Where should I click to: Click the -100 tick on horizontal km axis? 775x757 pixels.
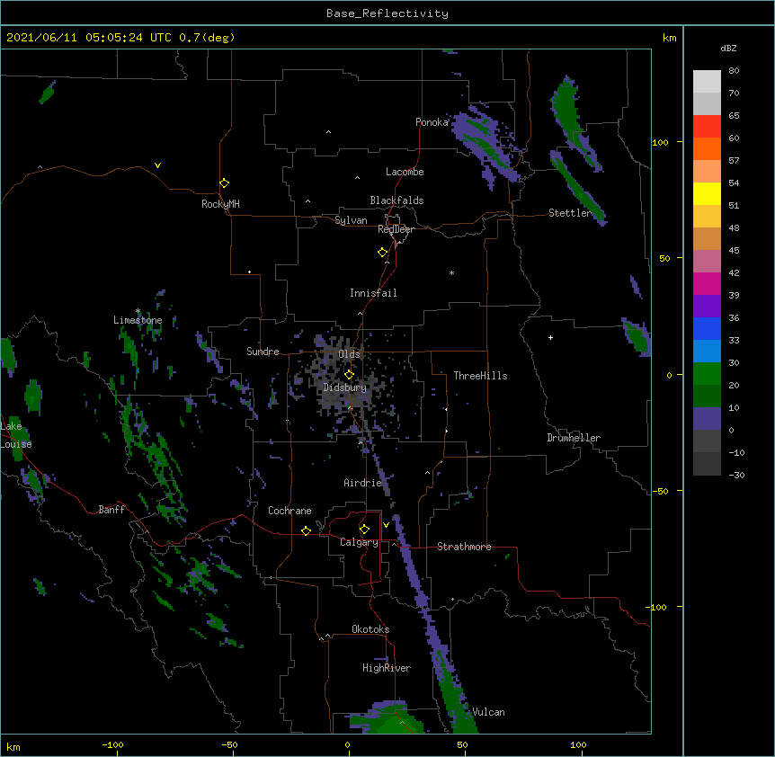[x=112, y=744]
